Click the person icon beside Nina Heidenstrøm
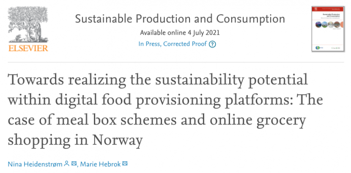Image resolution: width=351 pixels, height=173 pixels. click(x=66, y=164)
